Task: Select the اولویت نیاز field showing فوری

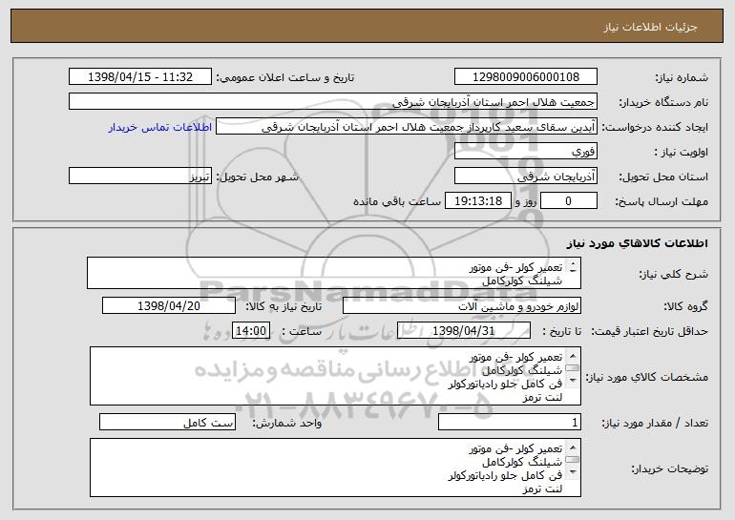Action: pyautogui.click(x=525, y=152)
